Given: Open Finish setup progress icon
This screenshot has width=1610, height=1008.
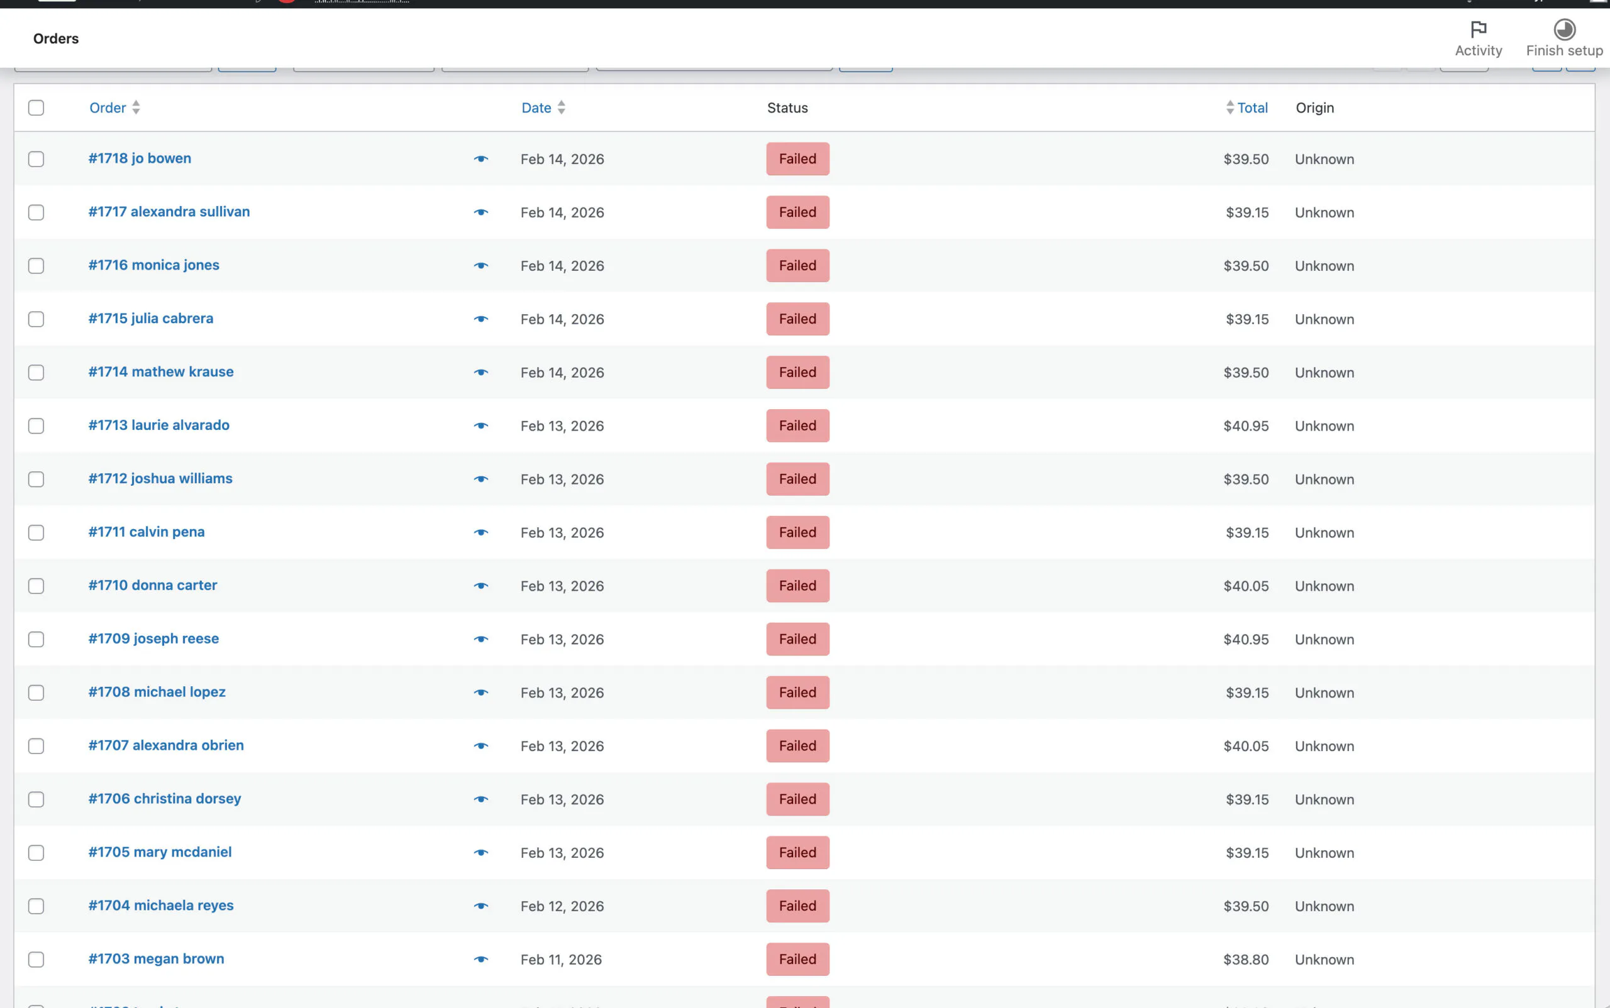Looking at the screenshot, I should point(1564,30).
